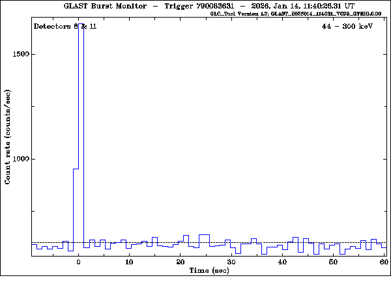
Task: Click the 60 tick label on the time axis
Action: click(x=383, y=262)
